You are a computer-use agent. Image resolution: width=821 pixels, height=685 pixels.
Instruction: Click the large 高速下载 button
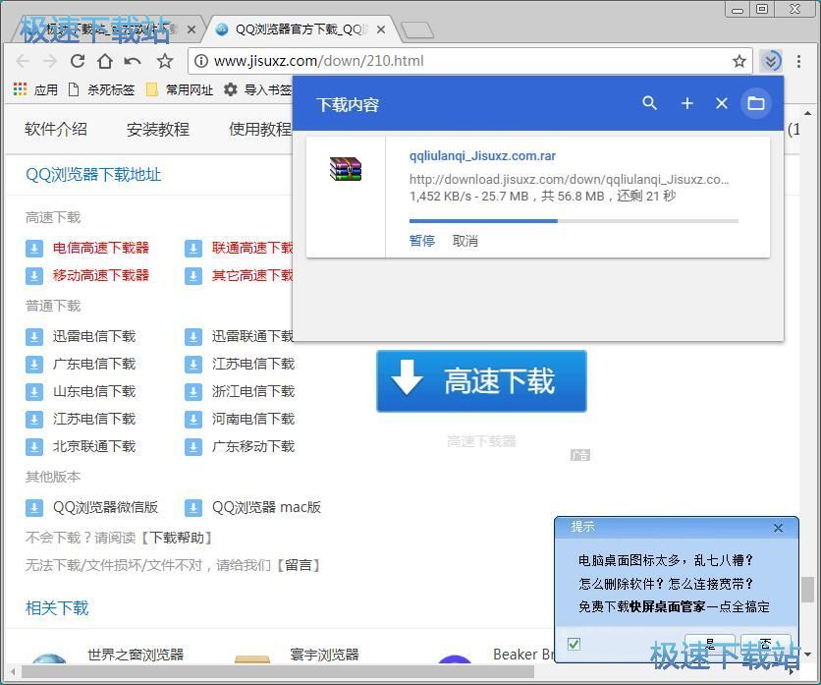[481, 381]
